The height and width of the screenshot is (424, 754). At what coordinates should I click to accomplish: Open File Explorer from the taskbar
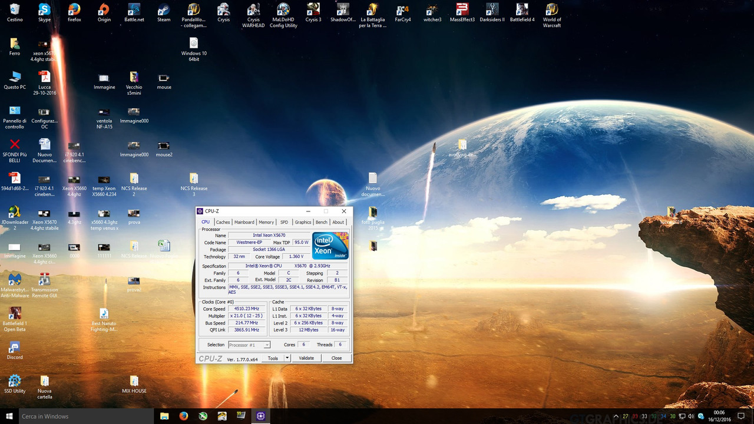point(165,416)
